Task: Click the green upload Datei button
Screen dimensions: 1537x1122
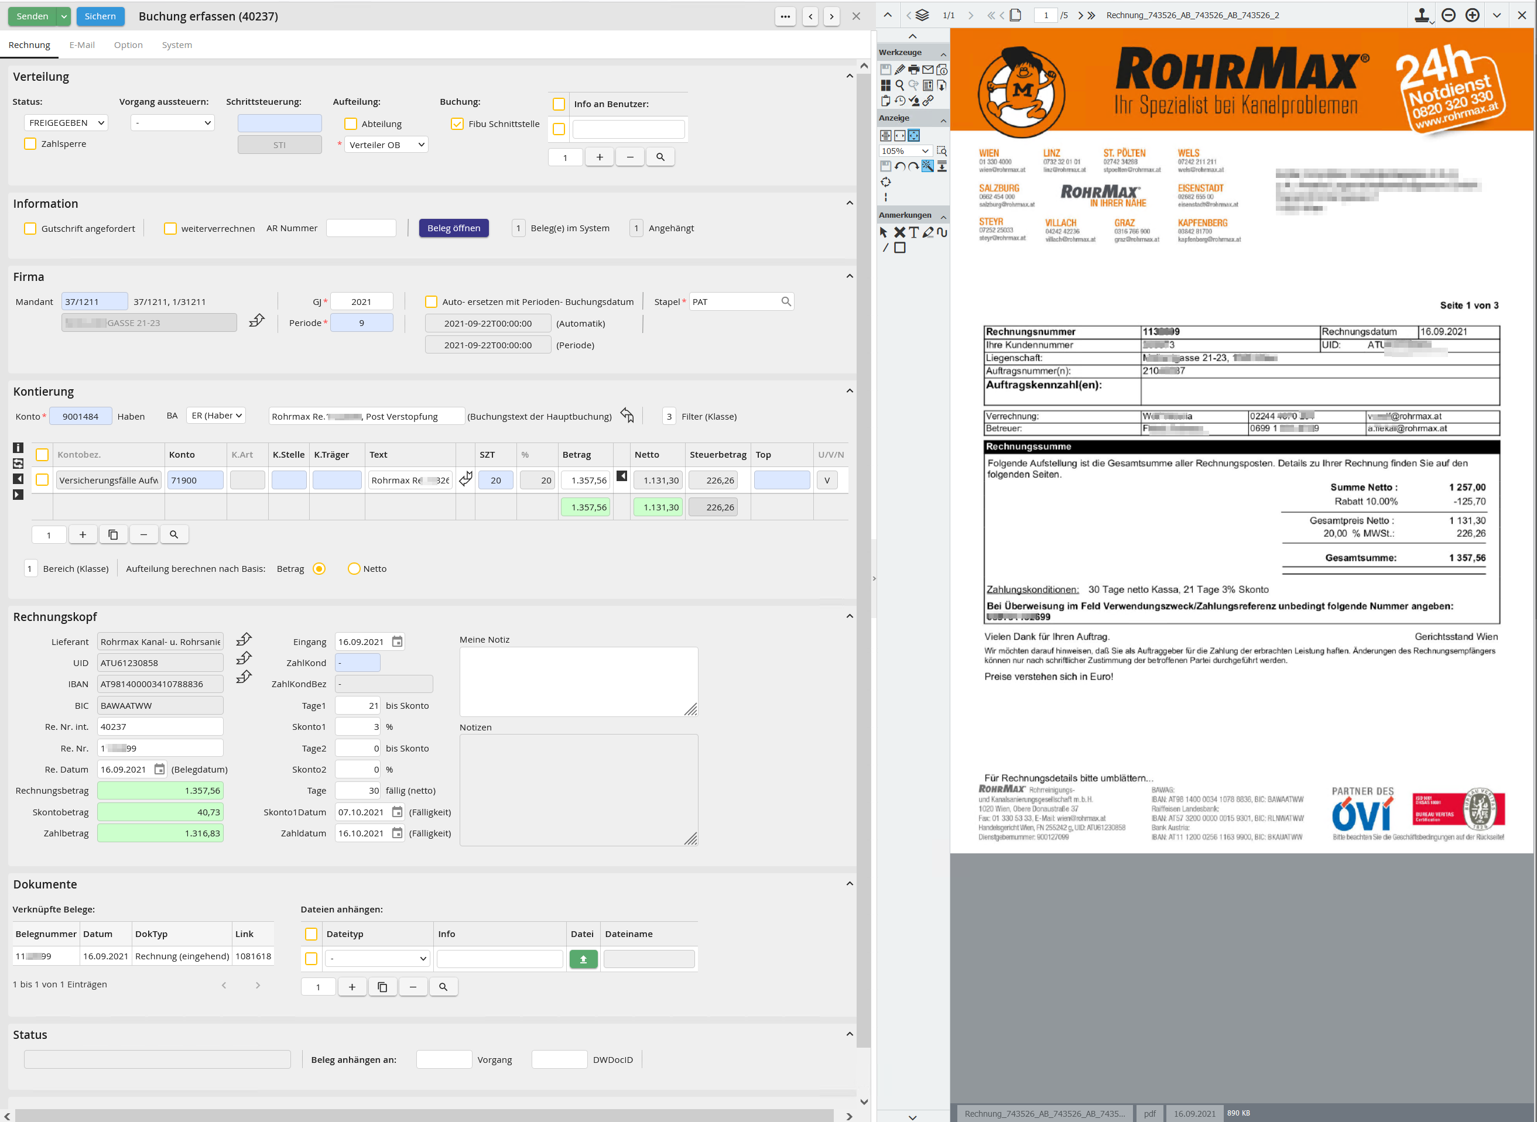Action: click(x=583, y=959)
